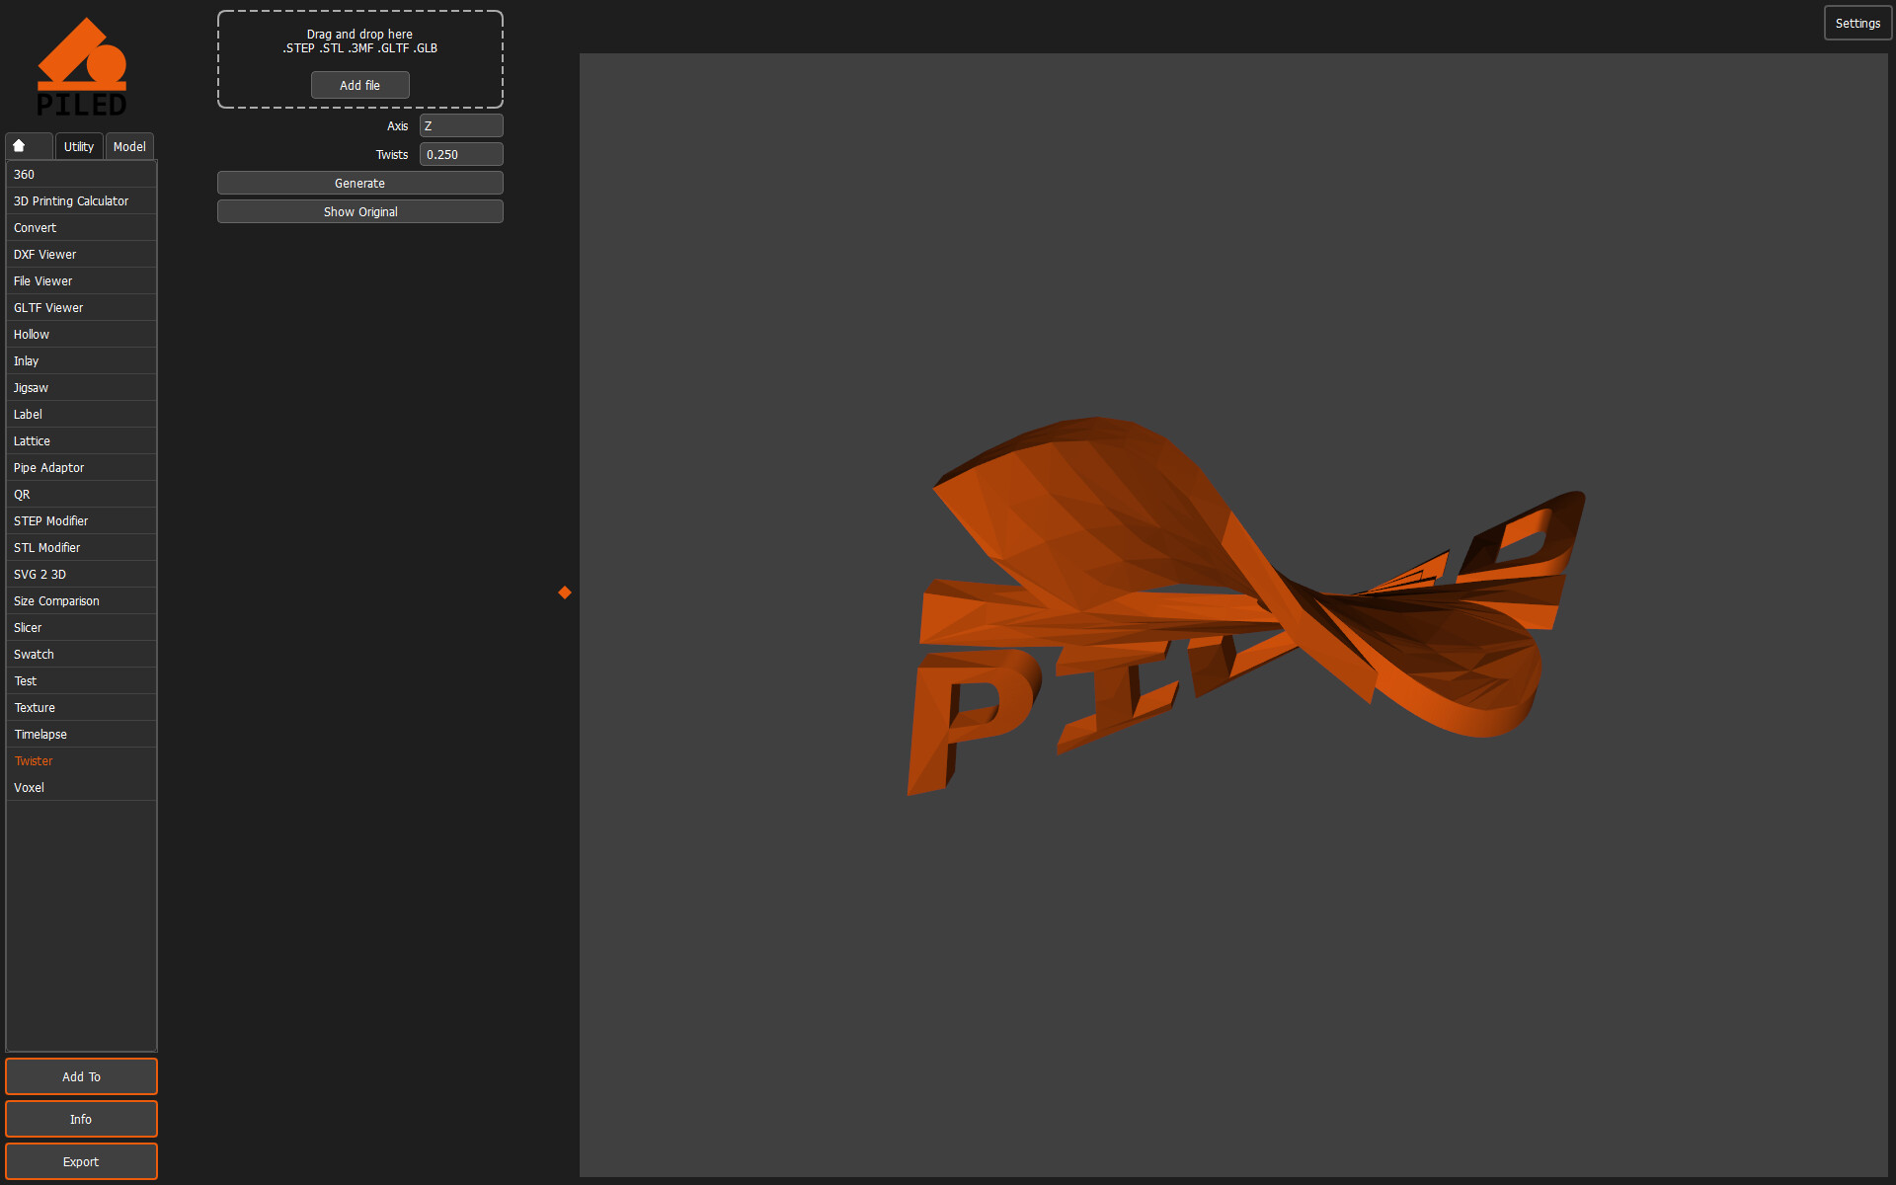The image size is (1896, 1185).
Task: Click the Export button
Action: pyautogui.click(x=81, y=1162)
